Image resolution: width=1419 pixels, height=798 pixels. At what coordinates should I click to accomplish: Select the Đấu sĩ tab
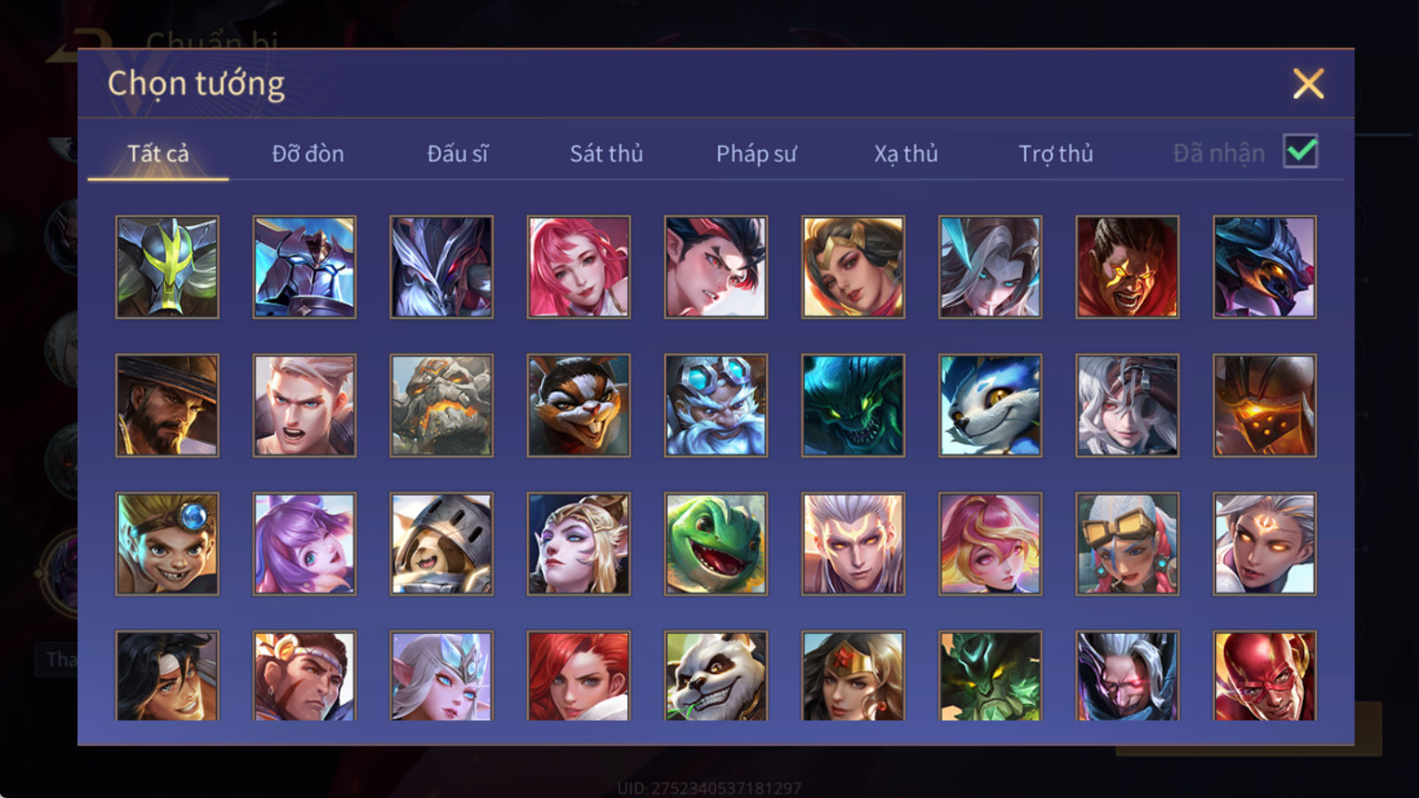(458, 153)
